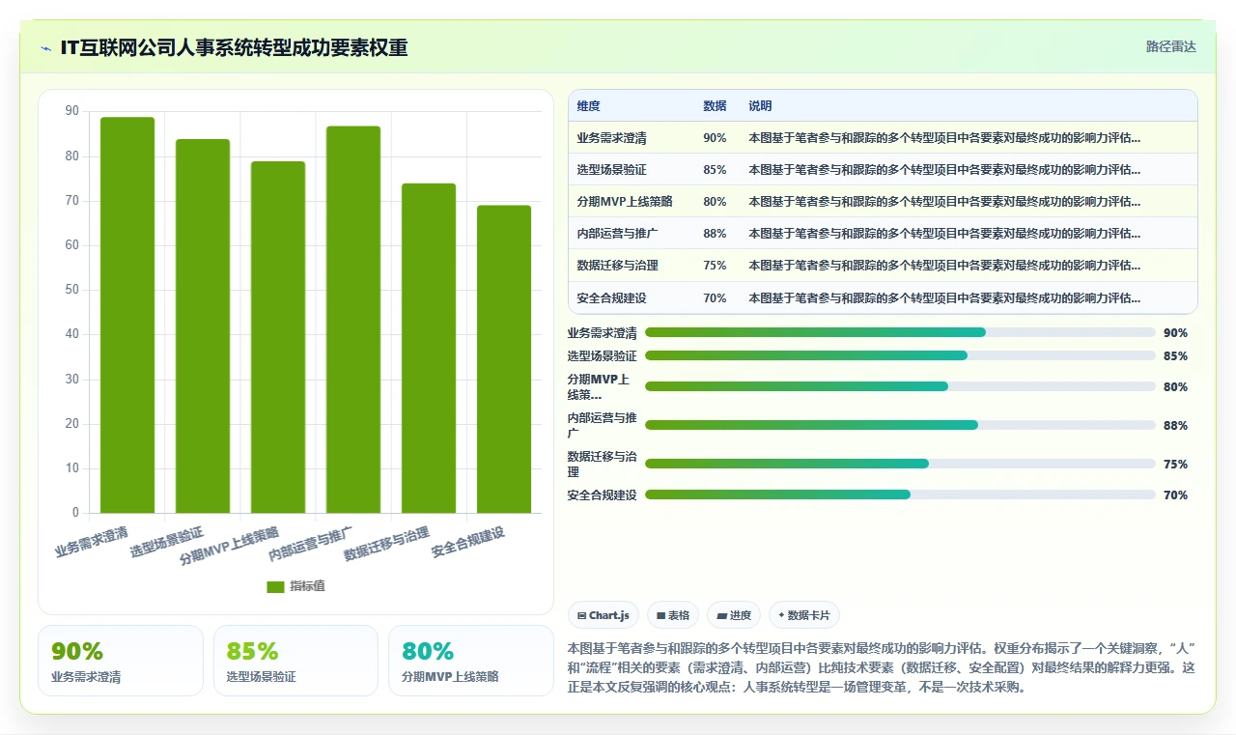Click the 90% value in table
The image size is (1236, 735).
click(x=715, y=138)
